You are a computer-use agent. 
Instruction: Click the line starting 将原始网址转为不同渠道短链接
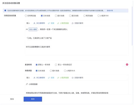(x=67, y=93)
